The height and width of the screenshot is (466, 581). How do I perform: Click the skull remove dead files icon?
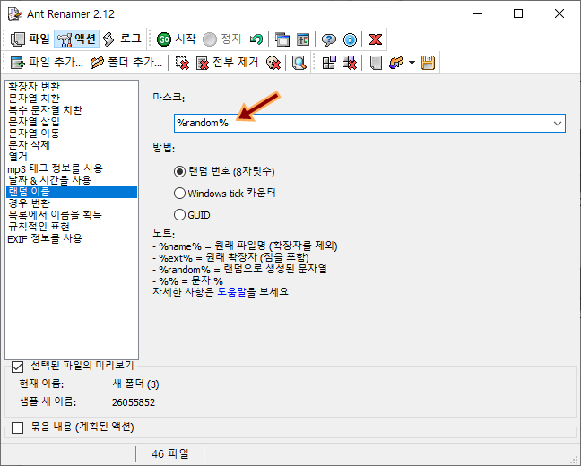[273, 63]
